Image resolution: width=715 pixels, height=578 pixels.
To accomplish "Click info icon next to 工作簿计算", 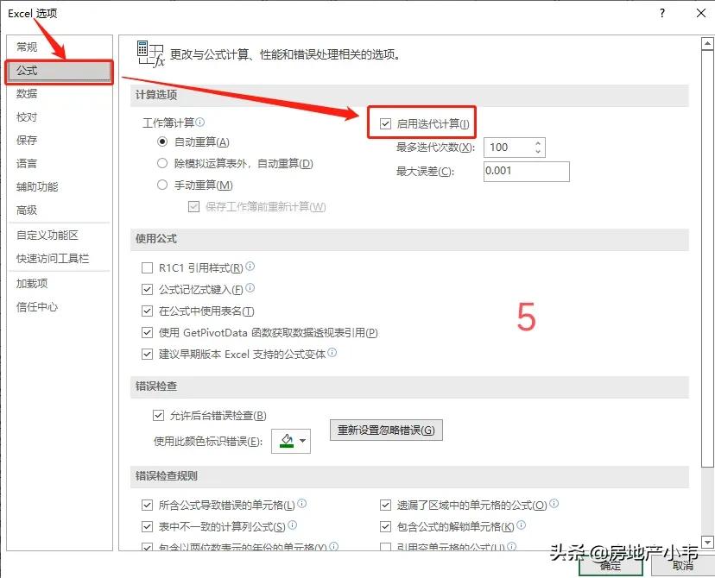I will [x=200, y=122].
